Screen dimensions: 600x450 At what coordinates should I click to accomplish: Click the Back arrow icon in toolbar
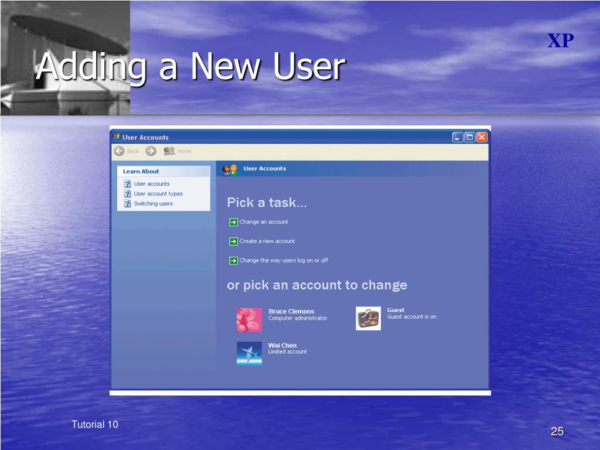(x=120, y=151)
